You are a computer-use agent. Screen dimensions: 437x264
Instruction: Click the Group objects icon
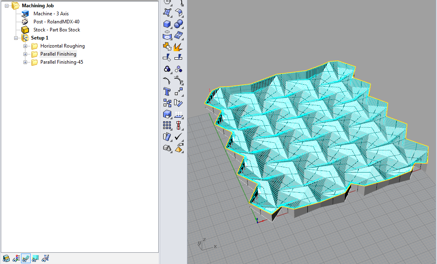167,69
